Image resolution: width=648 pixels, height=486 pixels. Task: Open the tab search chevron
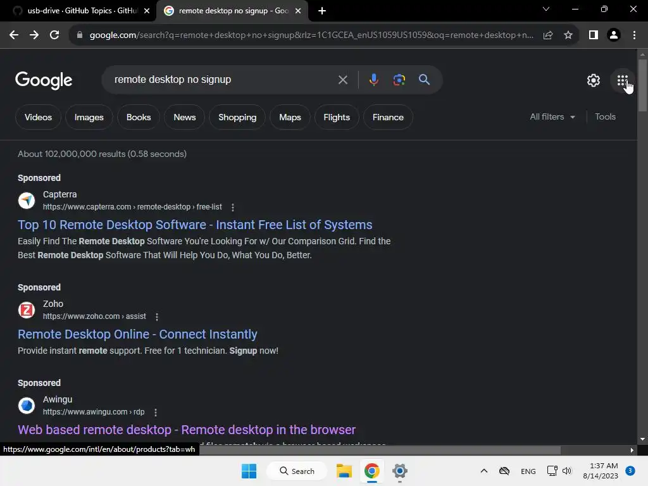(x=546, y=9)
